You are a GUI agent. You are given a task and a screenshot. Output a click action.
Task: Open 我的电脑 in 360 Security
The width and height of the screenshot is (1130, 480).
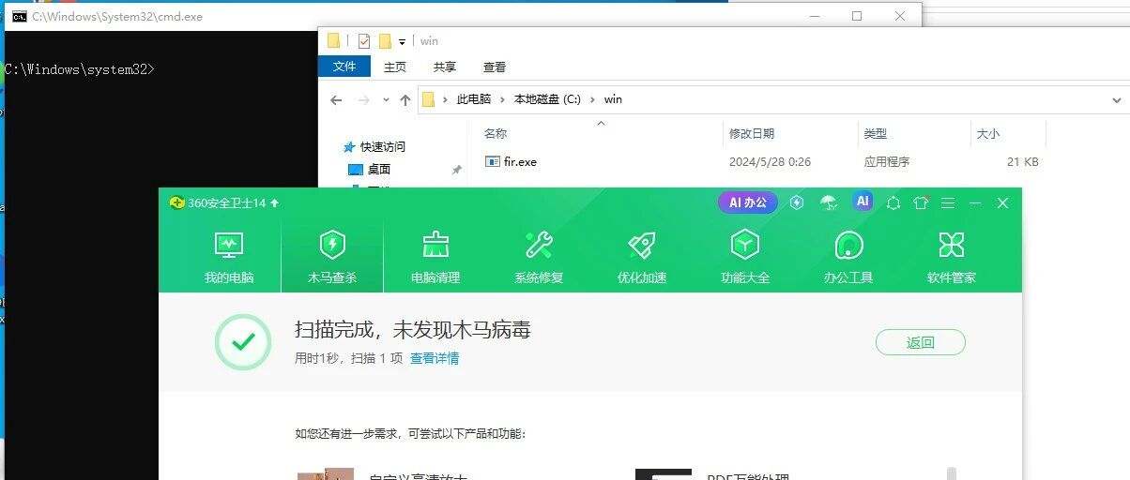point(229,258)
